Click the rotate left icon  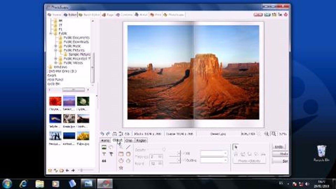pos(102,134)
